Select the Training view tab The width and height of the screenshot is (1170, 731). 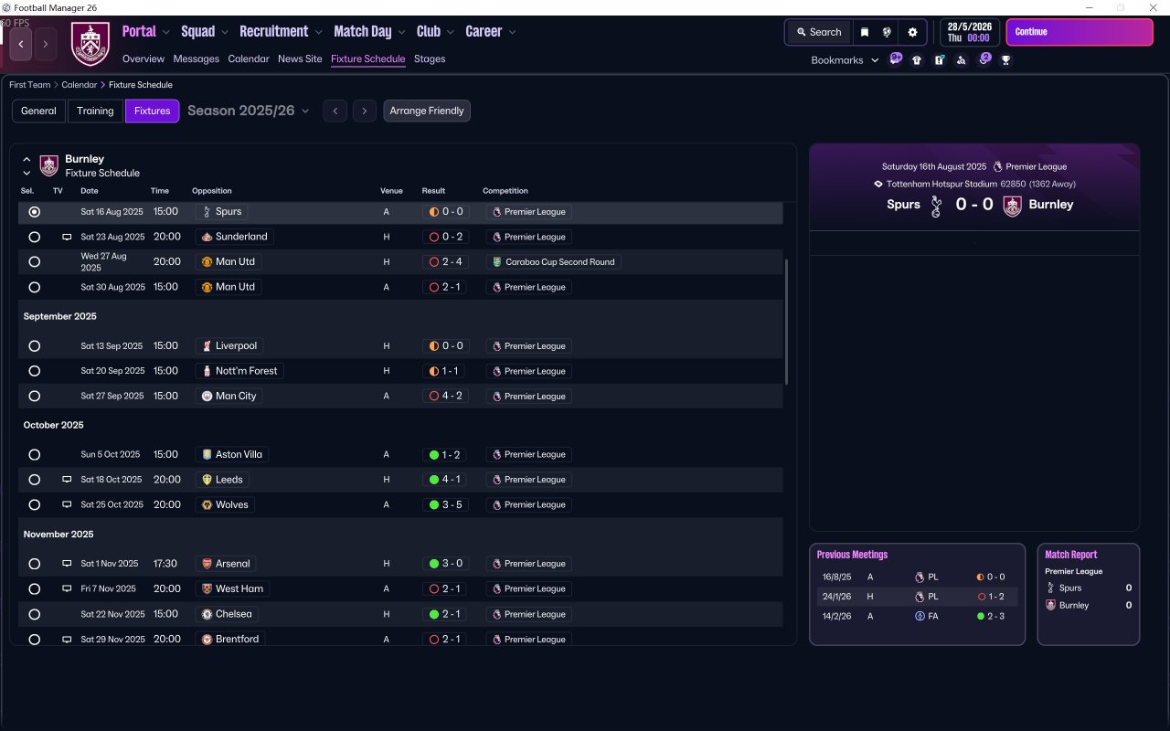[95, 111]
